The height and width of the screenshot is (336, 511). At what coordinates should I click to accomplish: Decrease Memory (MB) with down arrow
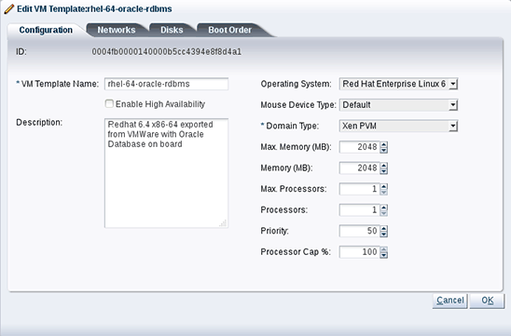pyautogui.click(x=384, y=171)
